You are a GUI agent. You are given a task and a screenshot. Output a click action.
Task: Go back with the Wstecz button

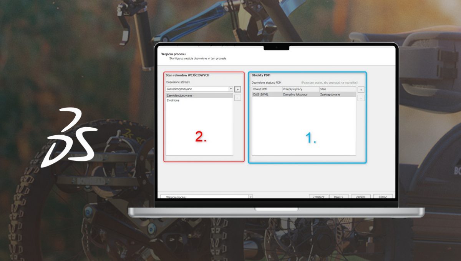pyautogui.click(x=318, y=196)
